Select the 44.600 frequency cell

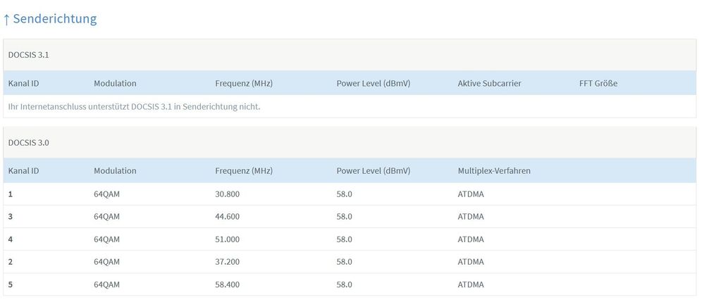coord(228,217)
